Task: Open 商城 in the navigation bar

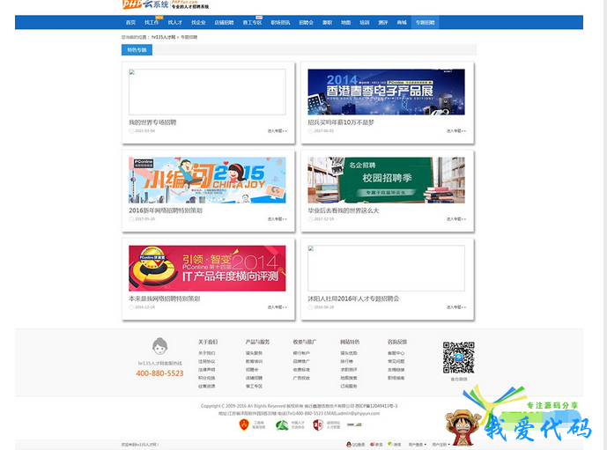Action: click(x=402, y=22)
